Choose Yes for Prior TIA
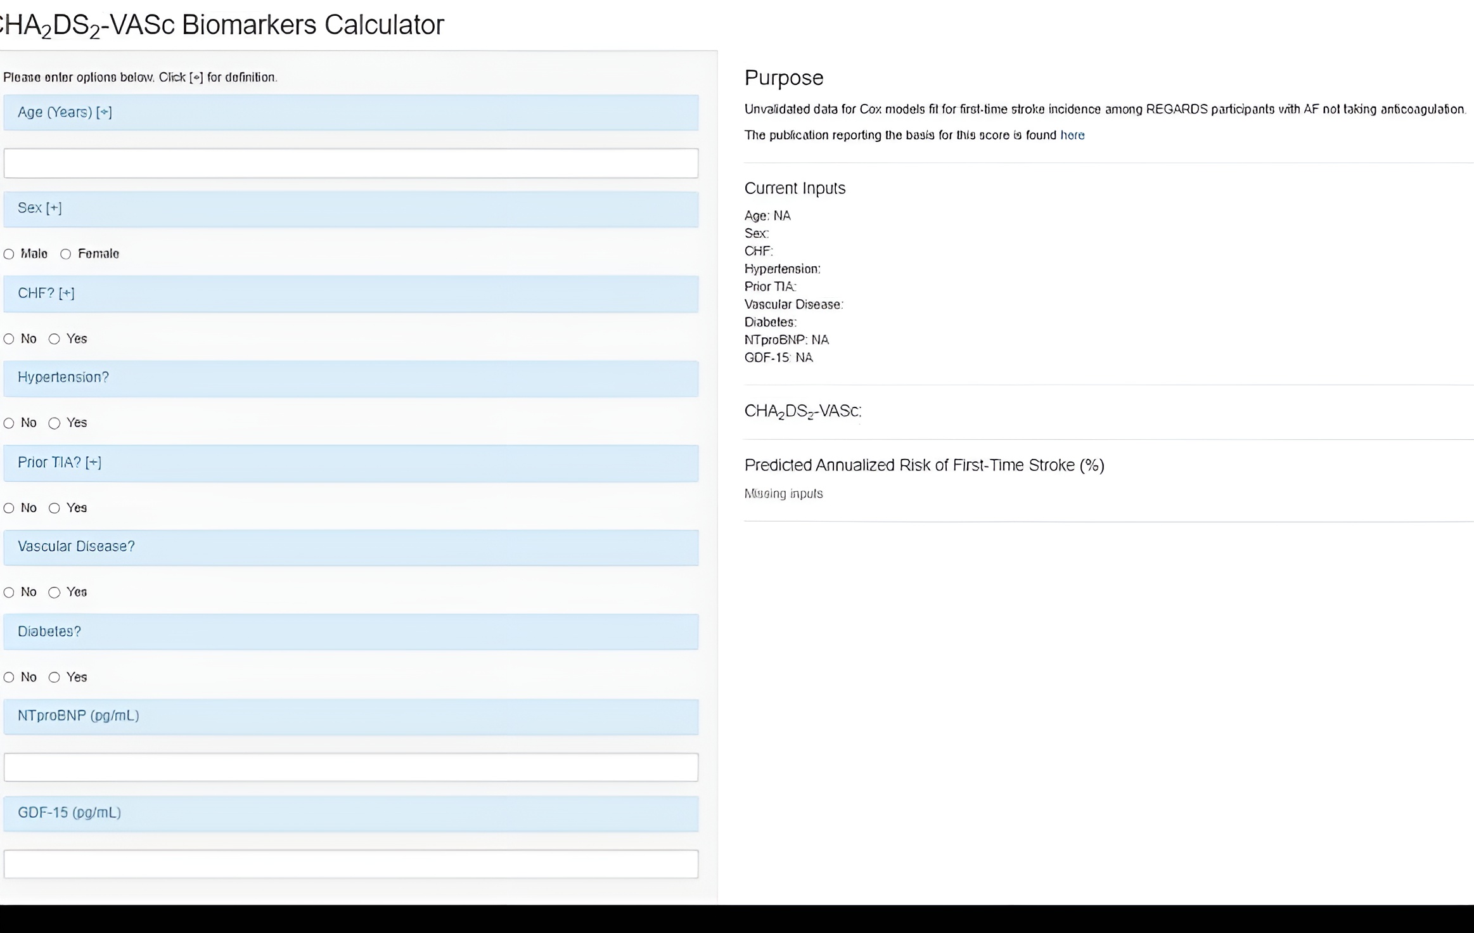Viewport: 1474px width, 933px height. (54, 508)
